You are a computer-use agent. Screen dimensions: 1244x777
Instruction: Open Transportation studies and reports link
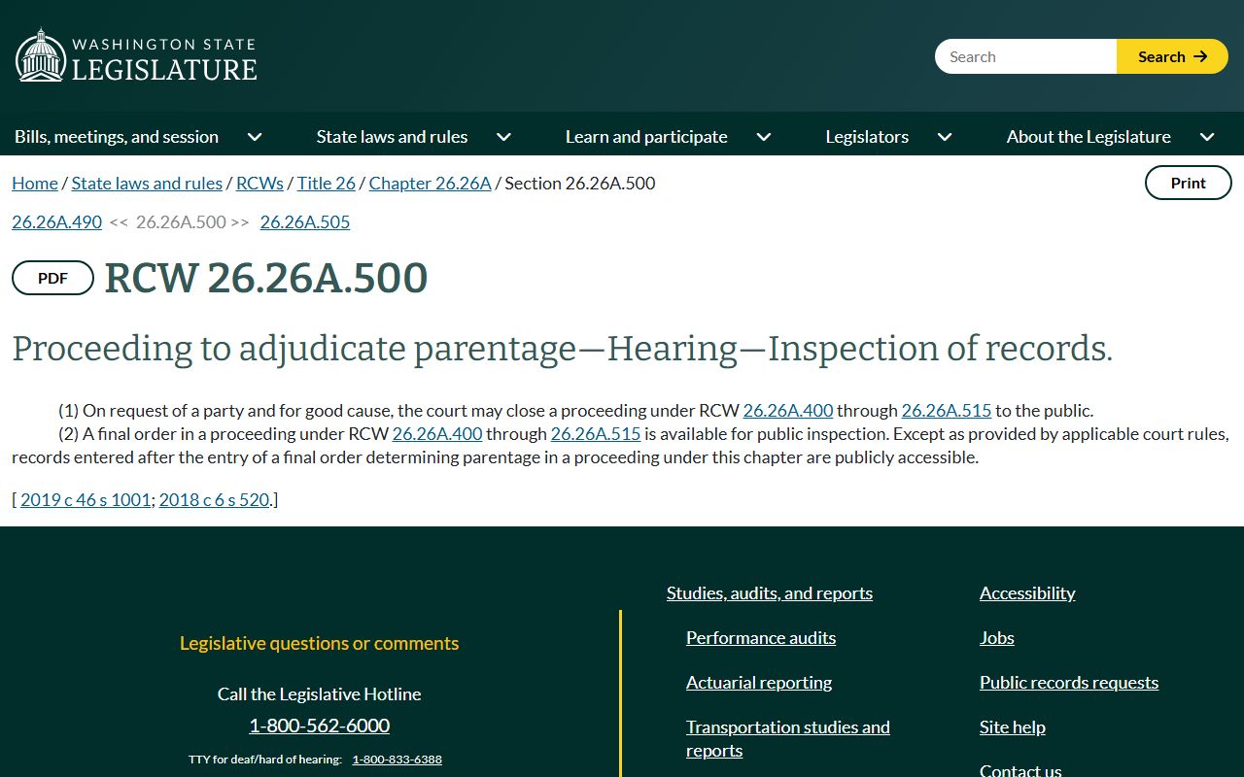coord(788,738)
